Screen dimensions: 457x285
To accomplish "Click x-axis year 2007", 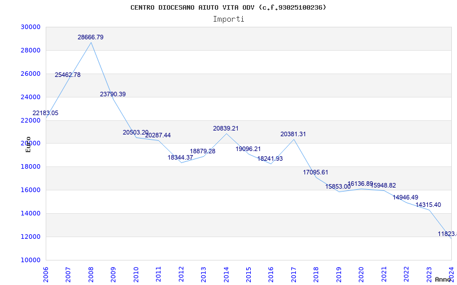I will click(68, 275).
